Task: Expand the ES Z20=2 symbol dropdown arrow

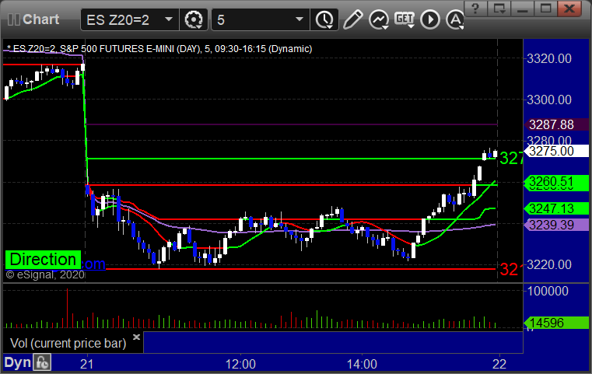Action: coord(169,19)
